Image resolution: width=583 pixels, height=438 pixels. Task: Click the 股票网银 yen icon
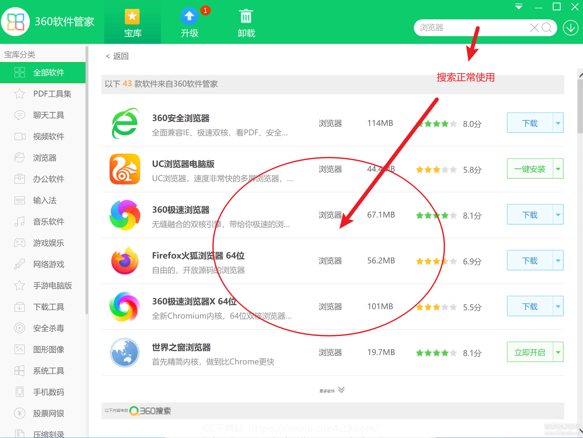20,413
